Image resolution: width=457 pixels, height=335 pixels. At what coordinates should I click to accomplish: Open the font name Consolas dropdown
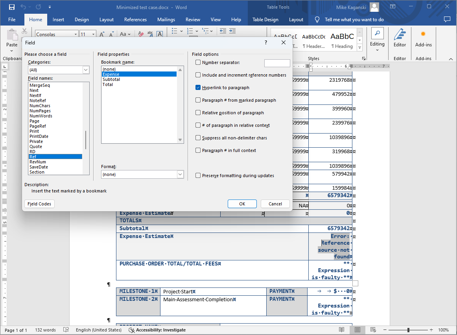(76, 34)
